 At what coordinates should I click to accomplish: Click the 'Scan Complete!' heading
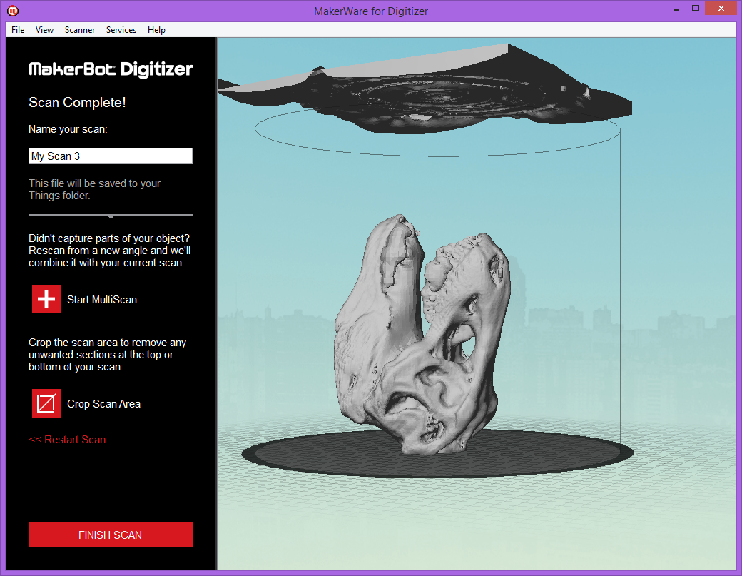click(77, 102)
